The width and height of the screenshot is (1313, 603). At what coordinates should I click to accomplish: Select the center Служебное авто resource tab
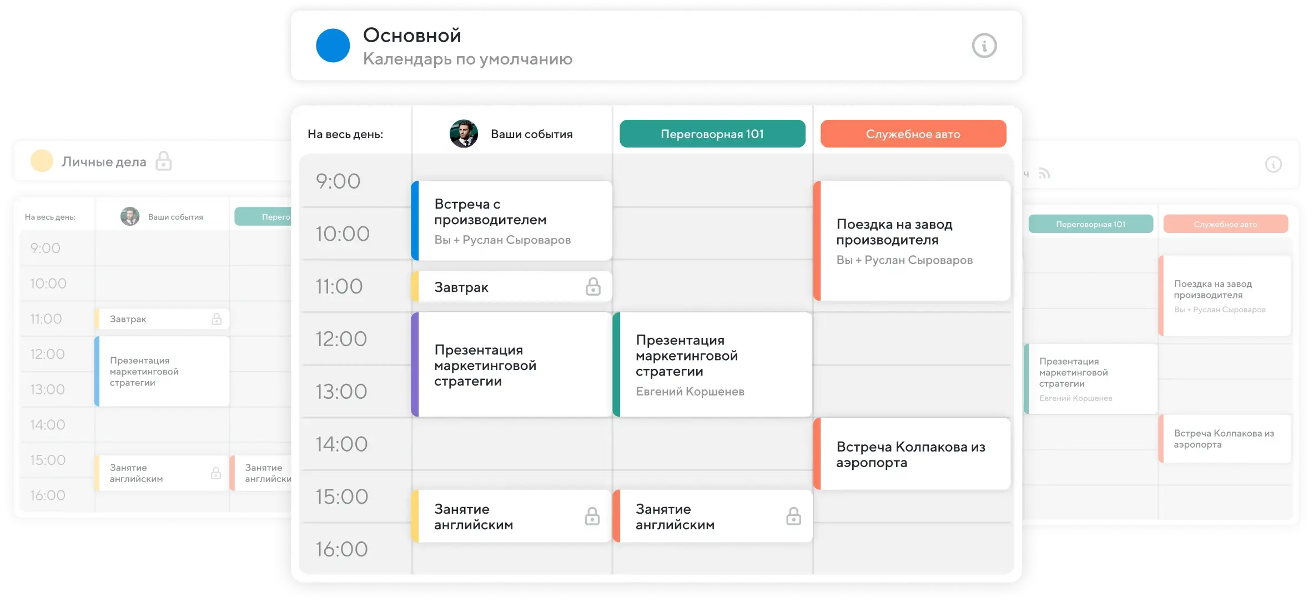pyautogui.click(x=913, y=134)
